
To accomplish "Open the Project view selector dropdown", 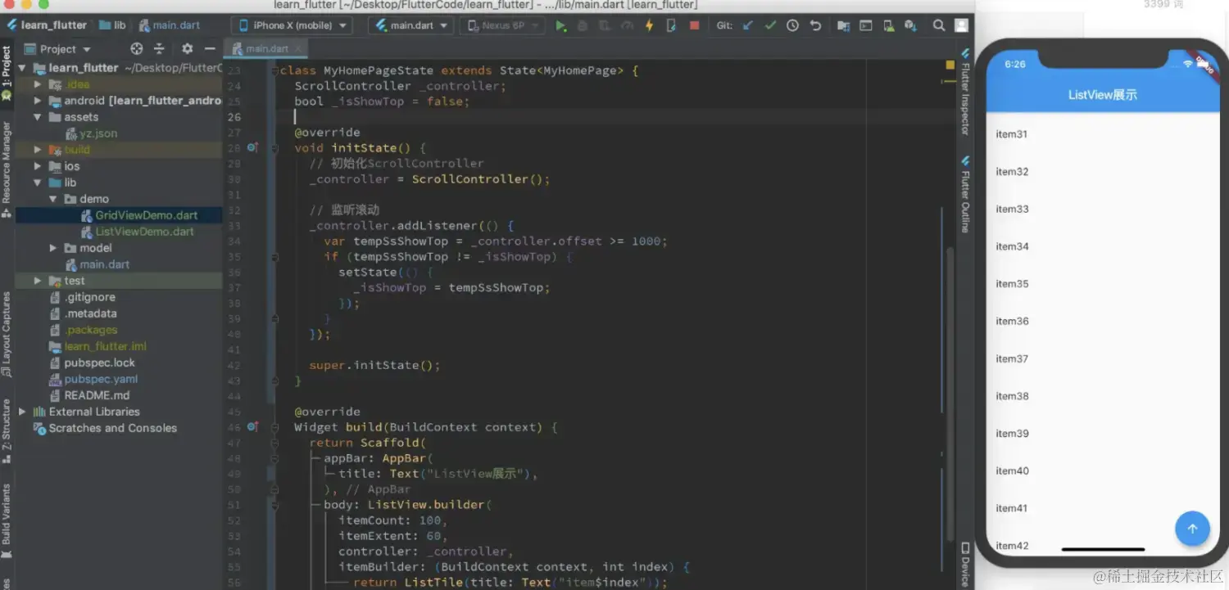I will click(59, 49).
